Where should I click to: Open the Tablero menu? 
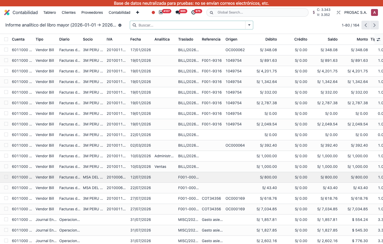pos(50,12)
